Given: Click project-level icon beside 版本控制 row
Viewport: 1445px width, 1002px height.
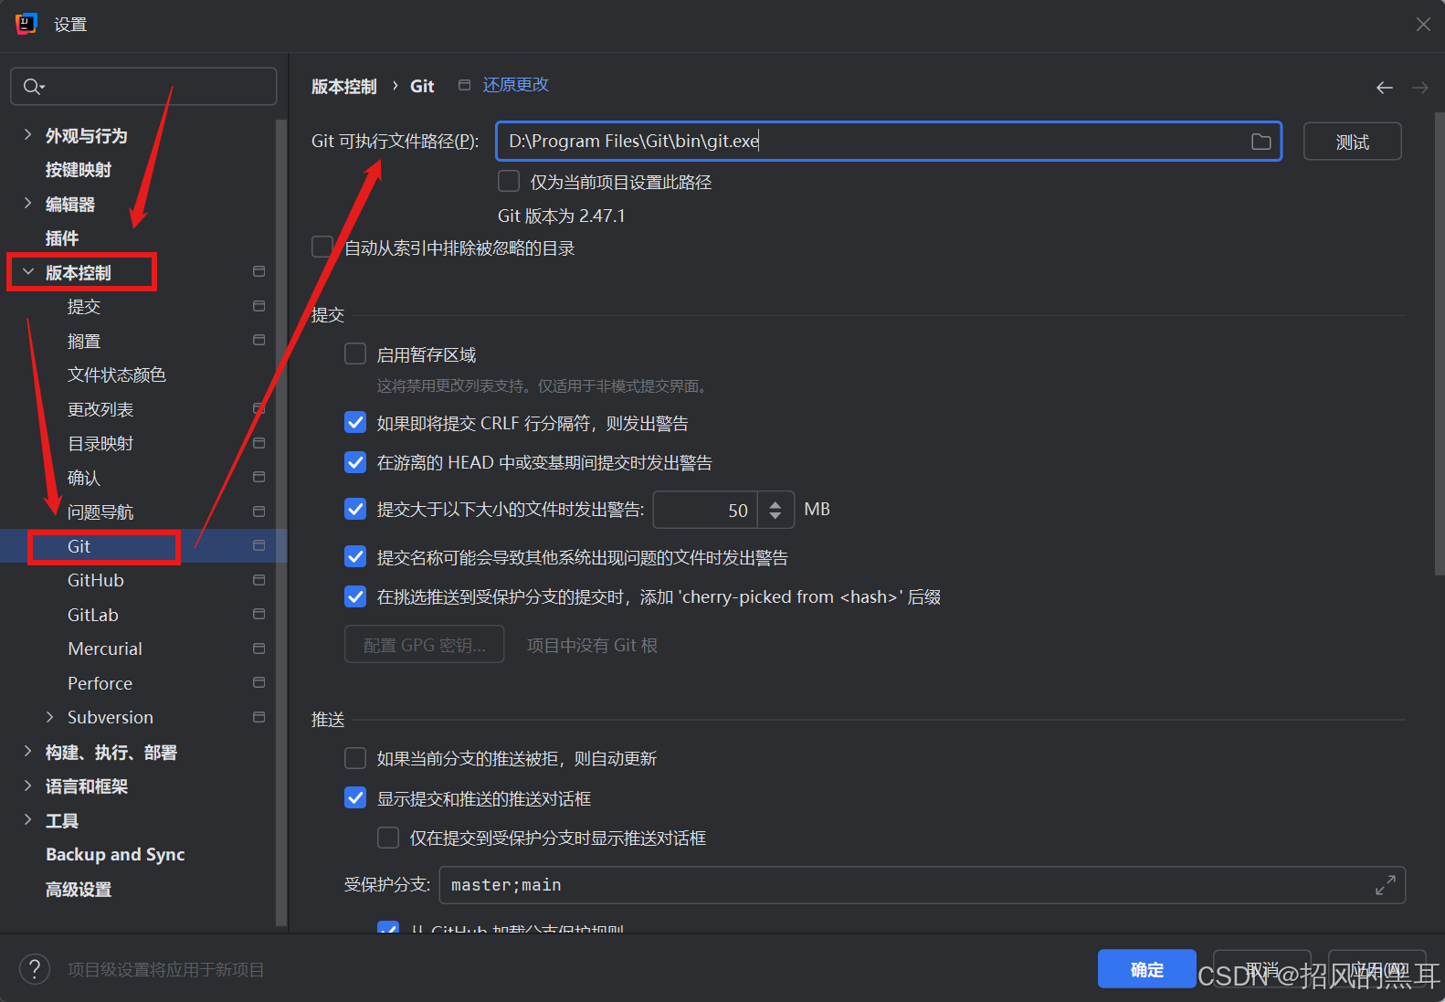Looking at the screenshot, I should (258, 271).
